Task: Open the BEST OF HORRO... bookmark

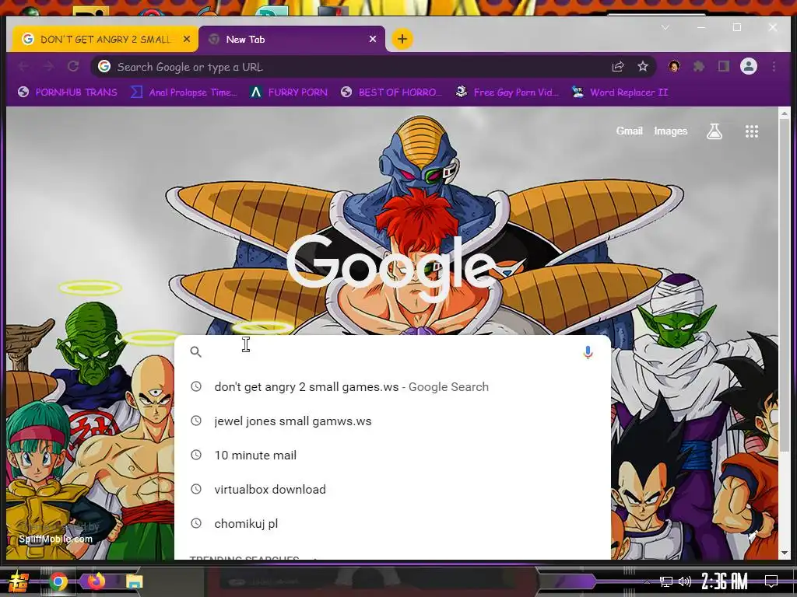Action: (x=391, y=92)
